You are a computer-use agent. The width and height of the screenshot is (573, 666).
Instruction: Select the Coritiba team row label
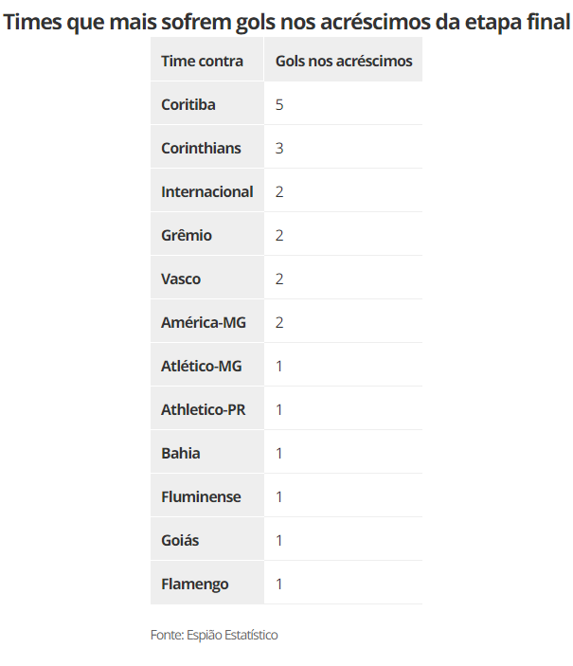coord(188,104)
